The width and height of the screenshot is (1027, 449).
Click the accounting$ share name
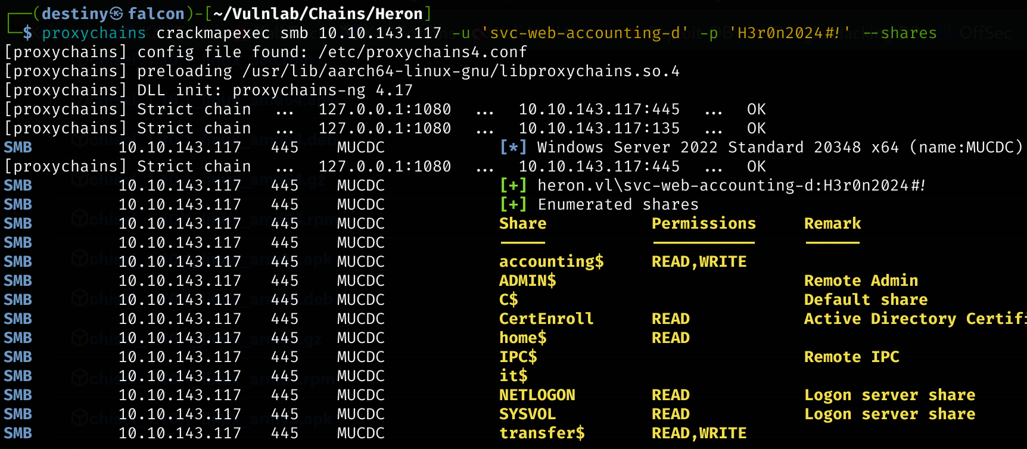(x=551, y=261)
